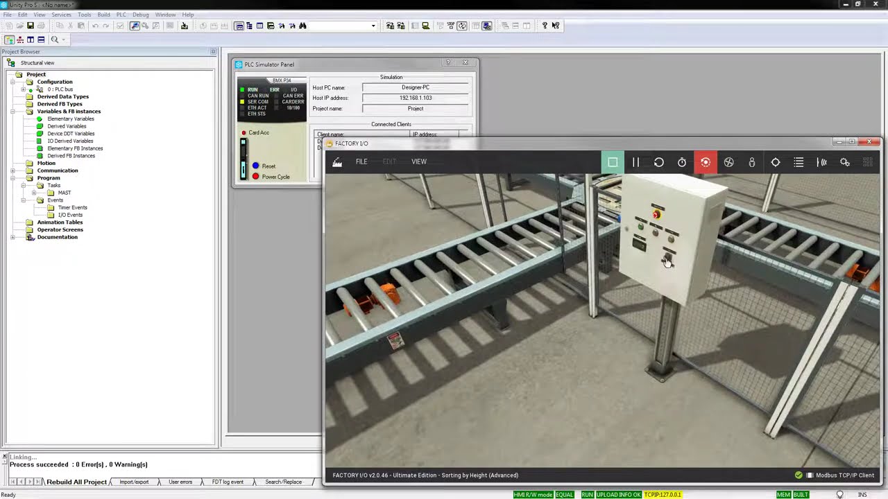The height and width of the screenshot is (499, 888).
Task: Switch to the Import/export output tab
Action: point(134,482)
